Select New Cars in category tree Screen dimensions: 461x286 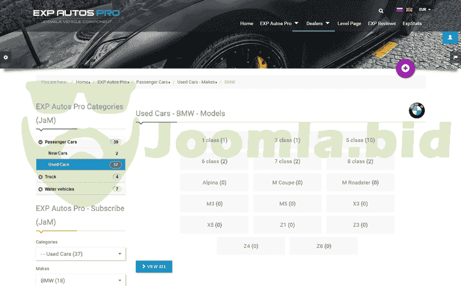pos(58,153)
